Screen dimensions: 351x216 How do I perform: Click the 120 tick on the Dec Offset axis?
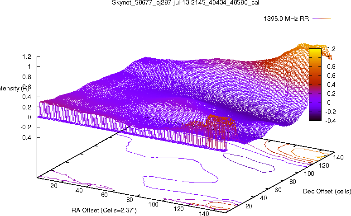(324, 165)
